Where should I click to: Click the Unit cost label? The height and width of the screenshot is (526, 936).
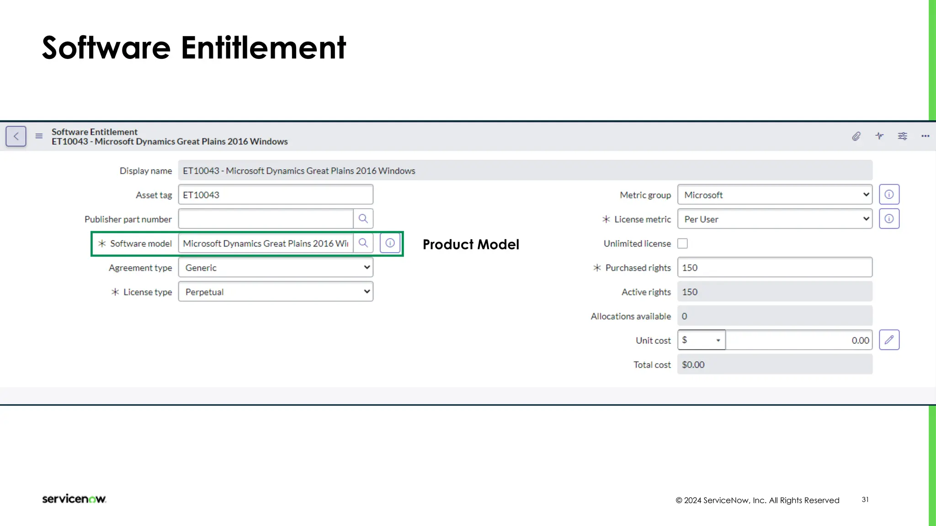(x=653, y=340)
